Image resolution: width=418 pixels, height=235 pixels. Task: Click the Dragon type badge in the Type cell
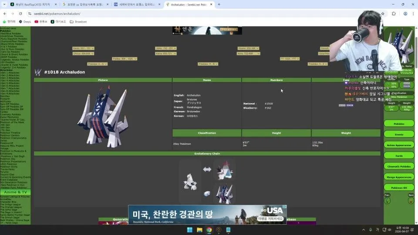click(350, 105)
